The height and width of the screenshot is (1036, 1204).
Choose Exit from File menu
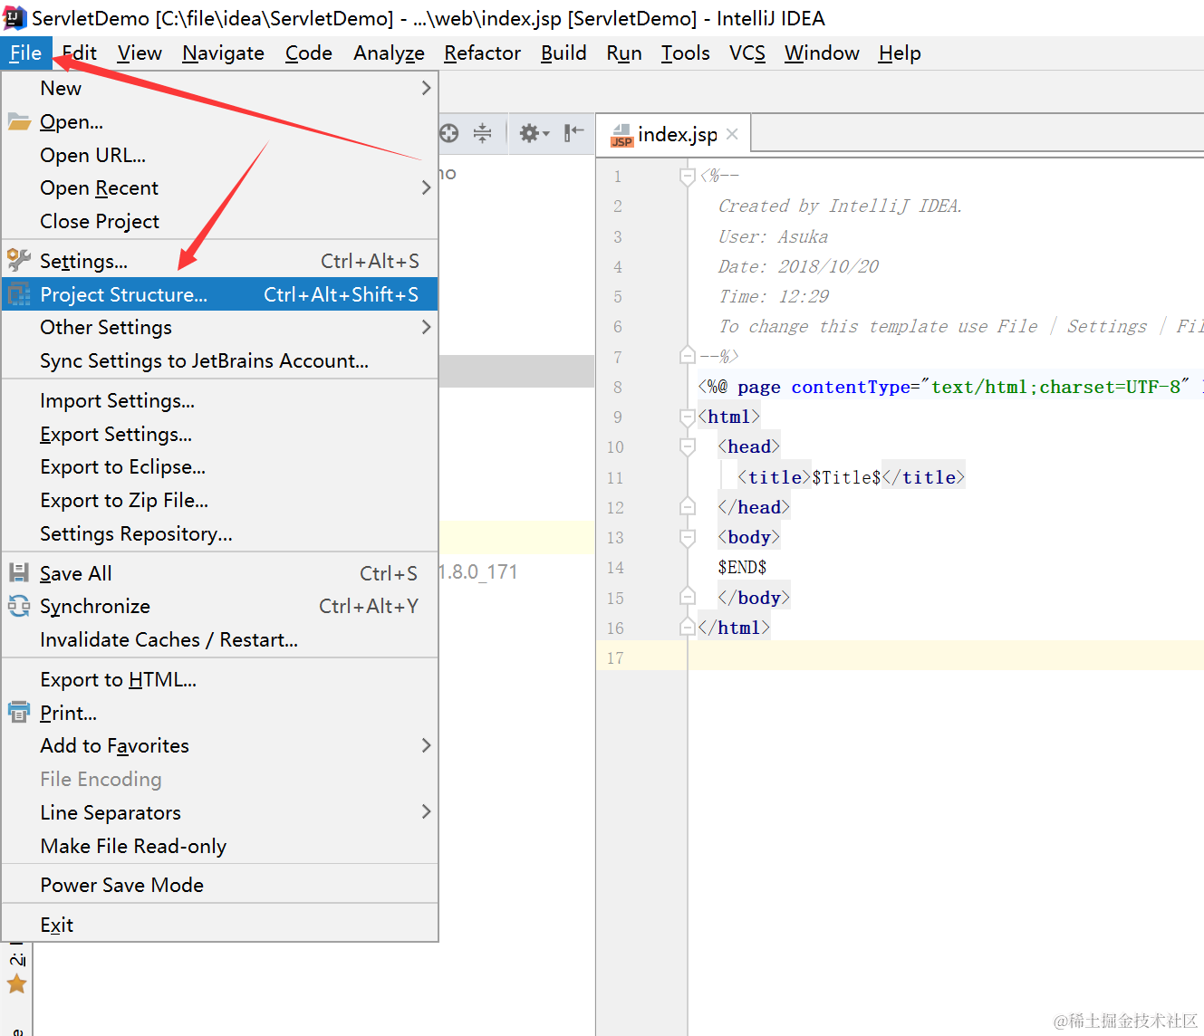tap(220, 925)
